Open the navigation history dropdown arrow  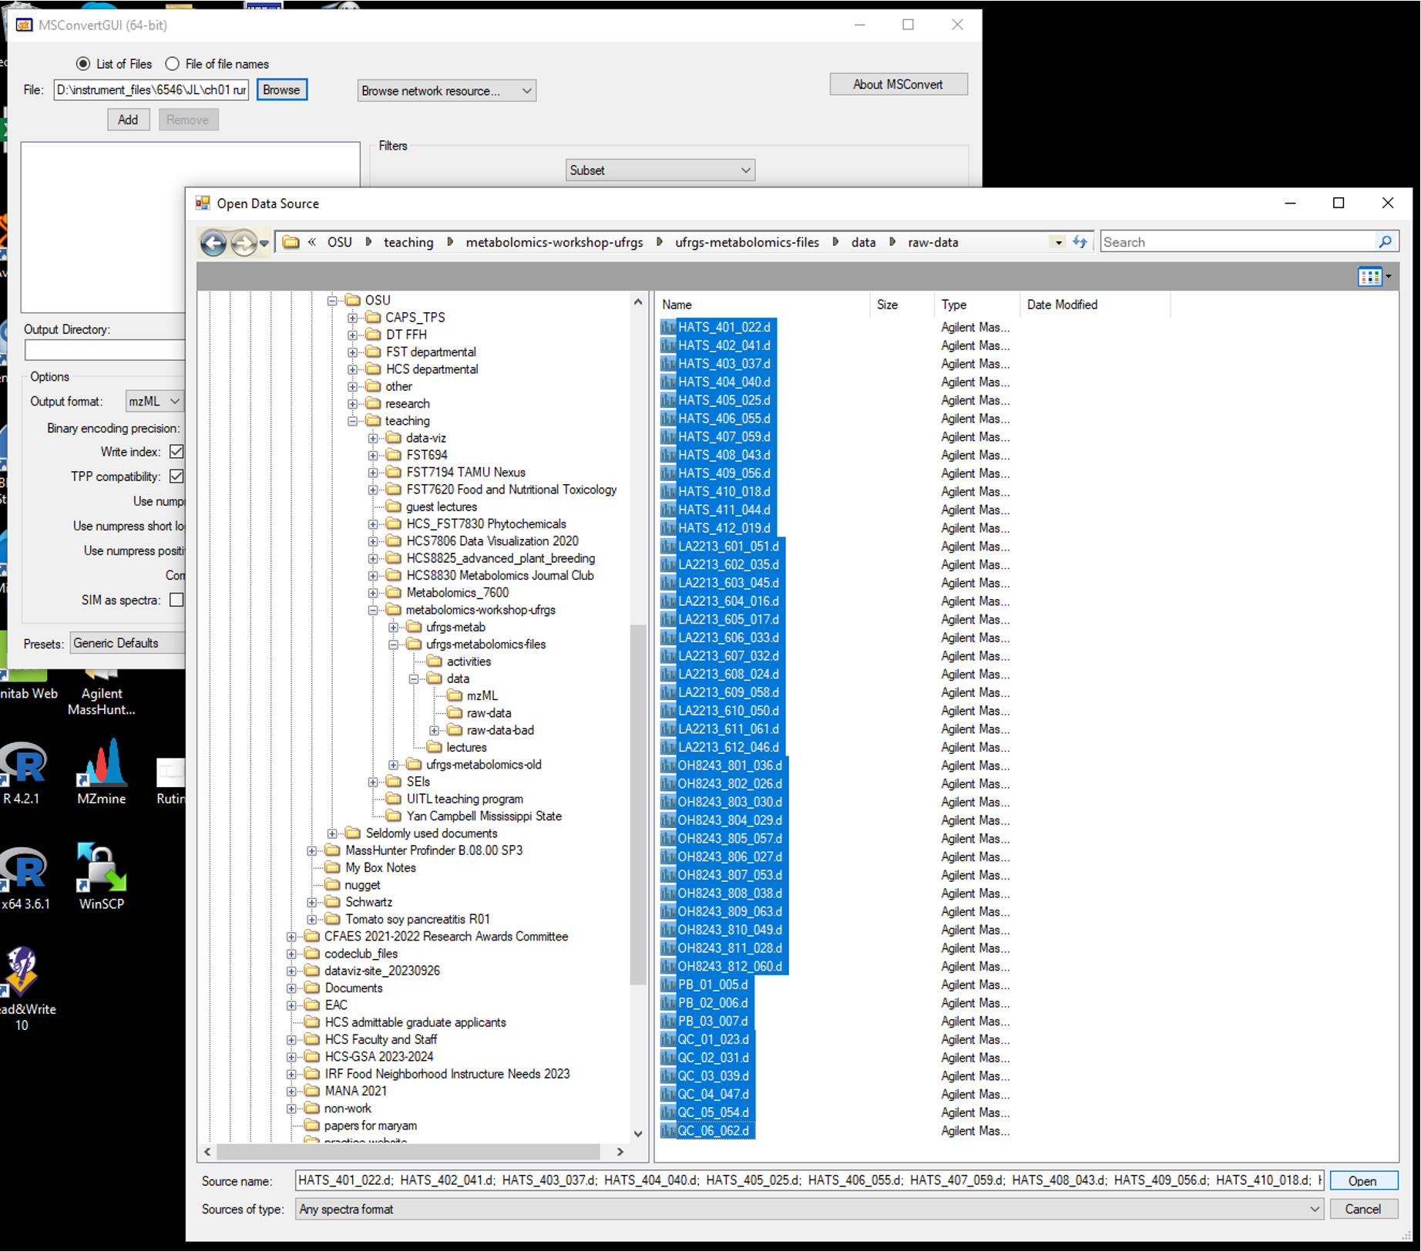(x=264, y=244)
